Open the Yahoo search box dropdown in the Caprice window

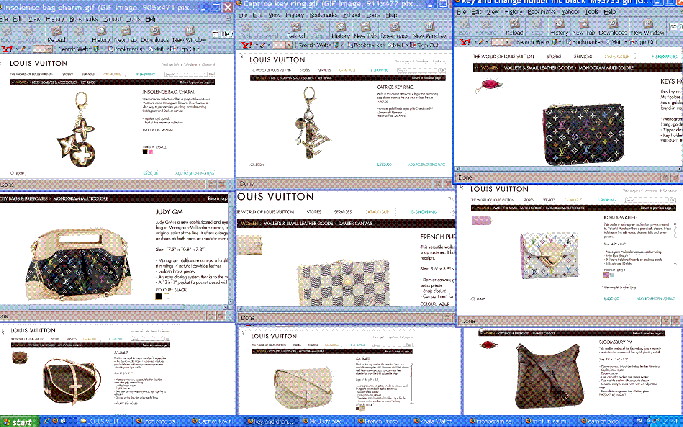[x=289, y=45]
